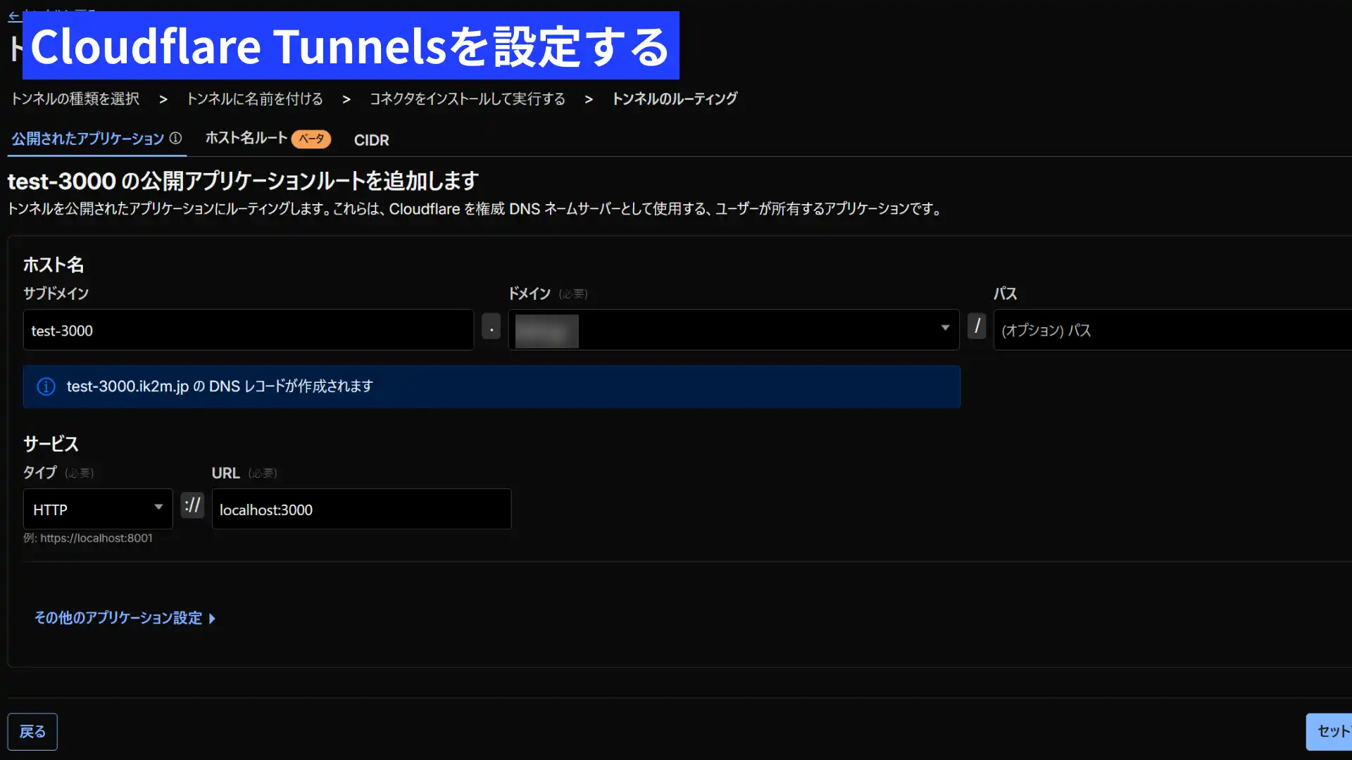The width and height of the screenshot is (1352, 760).
Task: Click the dot separator after subdomain field
Action: (x=491, y=327)
